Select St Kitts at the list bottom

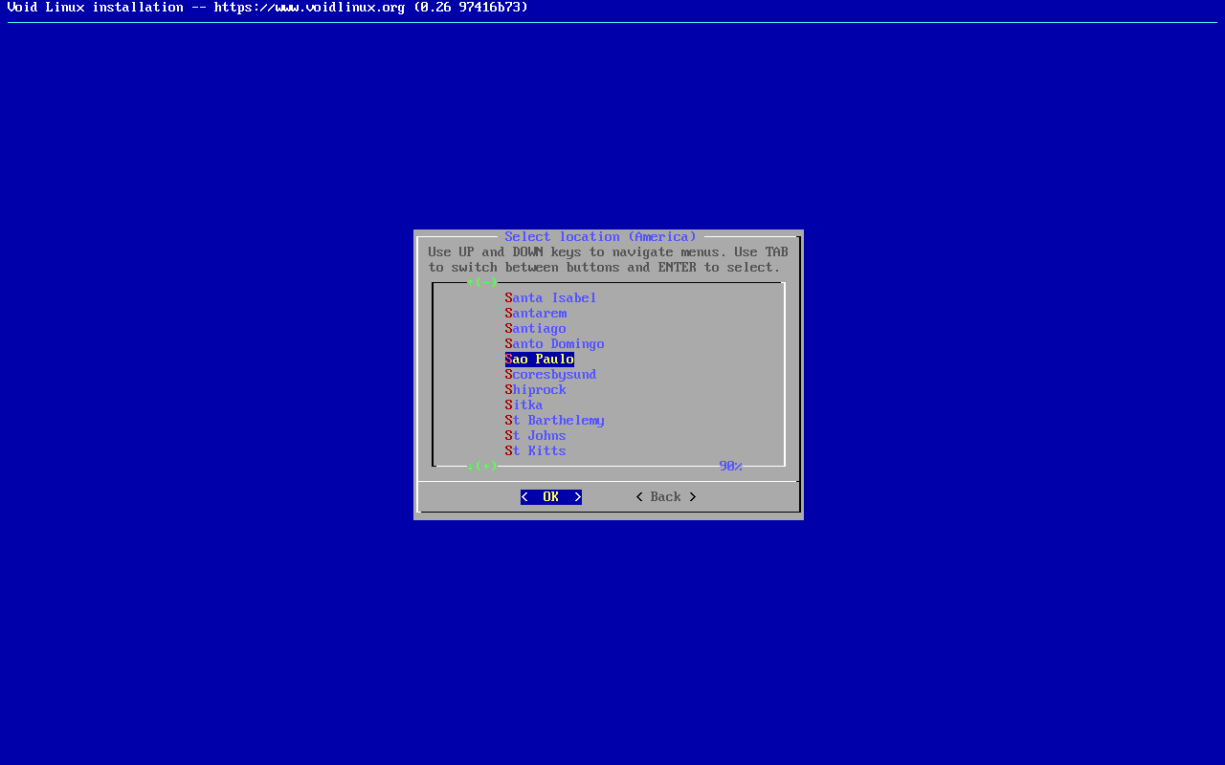[x=535, y=451]
